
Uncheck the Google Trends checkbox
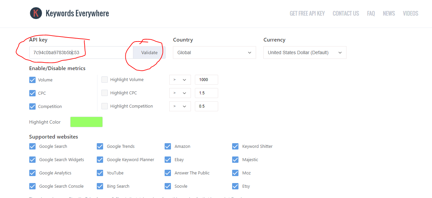[100, 146]
